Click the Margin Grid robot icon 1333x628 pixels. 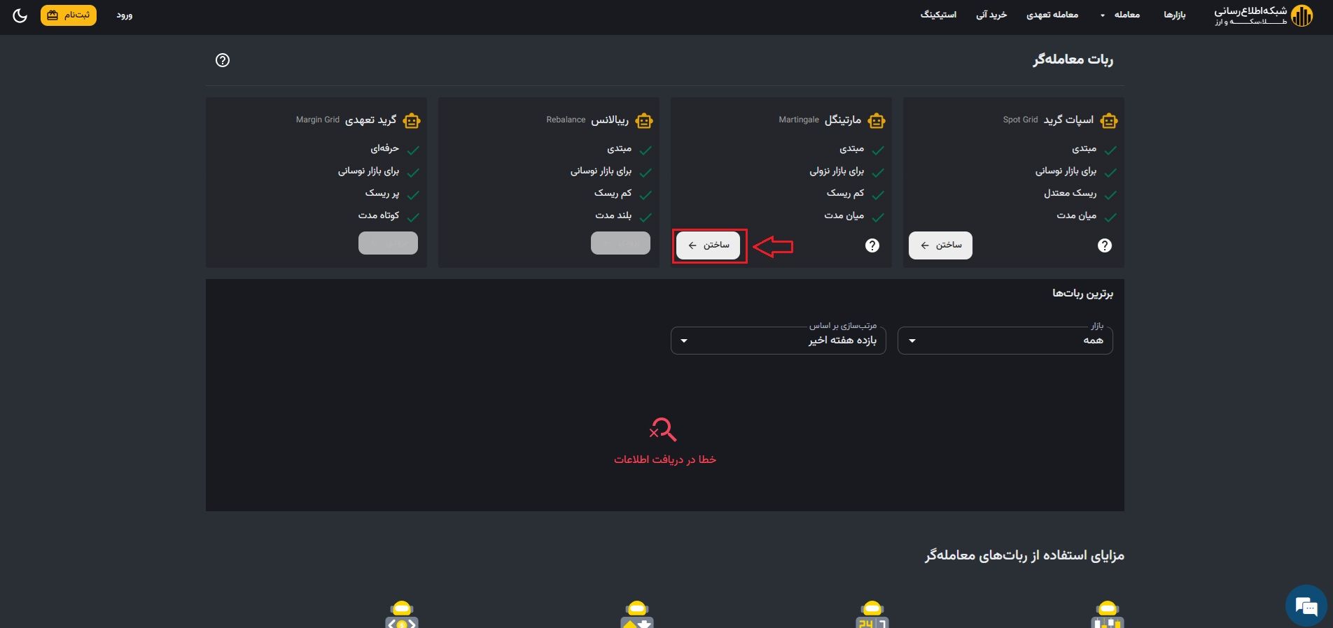[x=411, y=121]
